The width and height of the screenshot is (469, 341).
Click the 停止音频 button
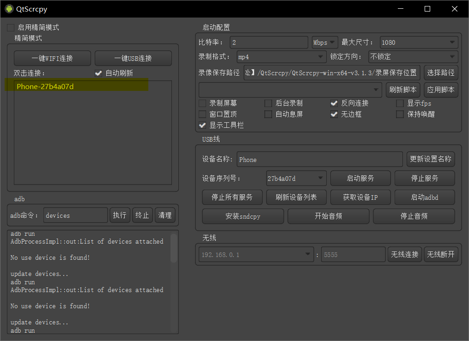(414, 216)
